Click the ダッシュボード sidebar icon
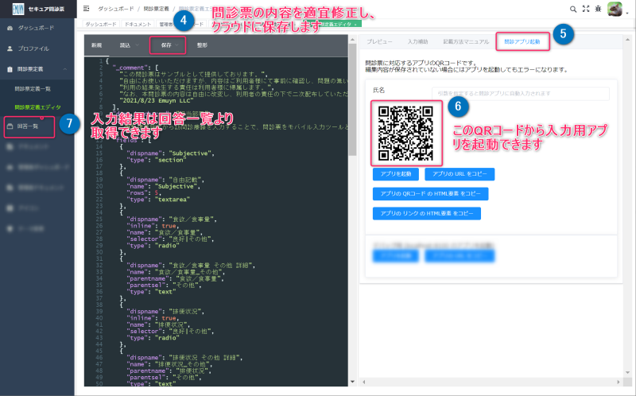The height and width of the screenshot is (396, 636). point(10,28)
